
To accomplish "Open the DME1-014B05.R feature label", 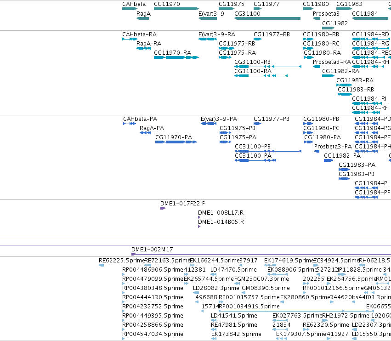I will pos(221,222).
